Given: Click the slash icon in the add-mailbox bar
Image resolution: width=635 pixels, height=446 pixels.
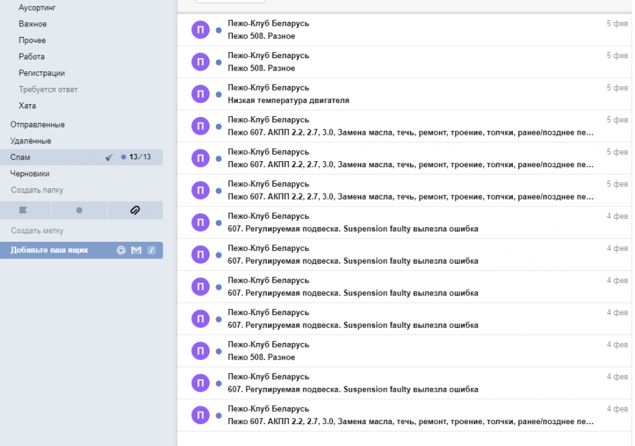Looking at the screenshot, I should pyautogui.click(x=151, y=250).
